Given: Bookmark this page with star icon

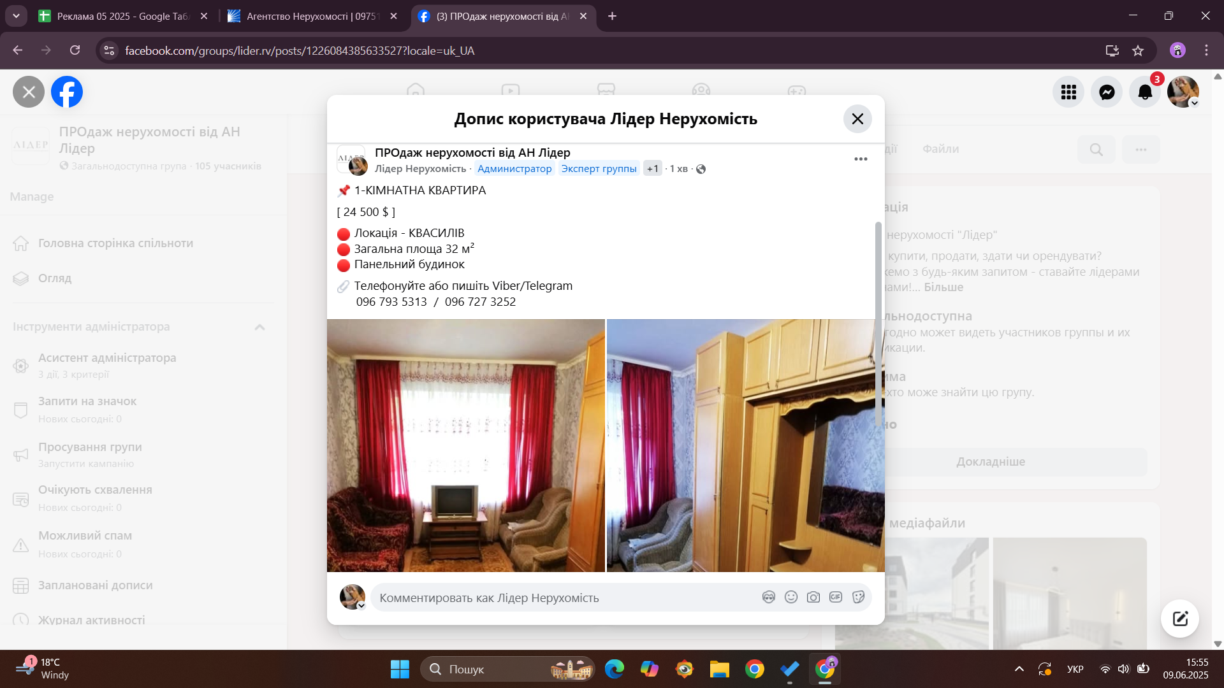Looking at the screenshot, I should [x=1138, y=50].
